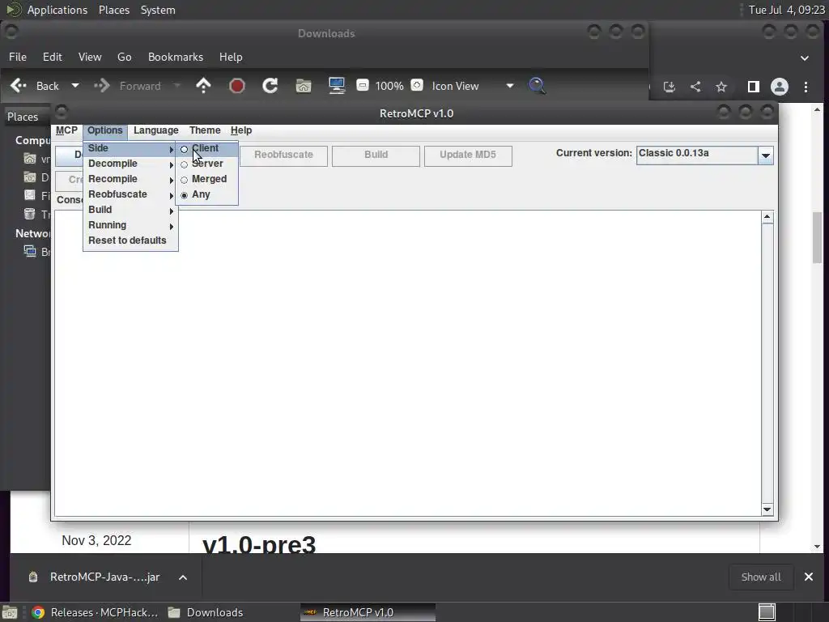Viewport: 829px width, 622px height.
Task: Open the Back history dropdown arrow
Action: click(x=75, y=86)
